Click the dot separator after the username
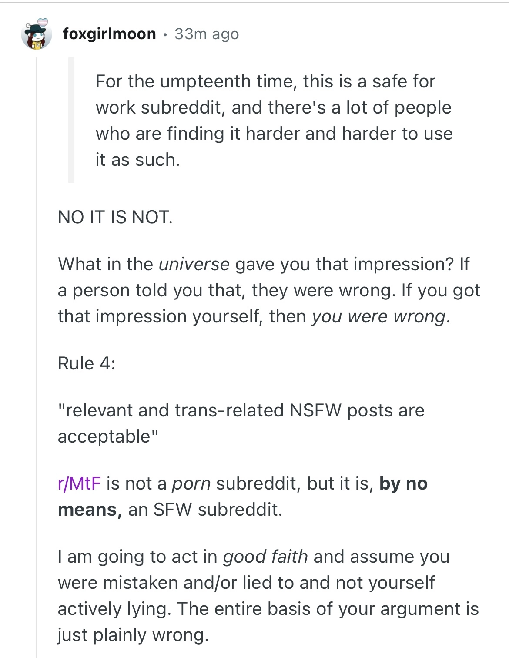 point(165,34)
